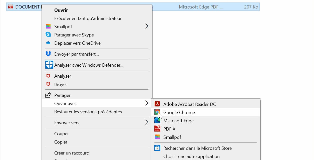
Task: Select Rechercher dans le Microsoft Store
Action: tap(206, 148)
